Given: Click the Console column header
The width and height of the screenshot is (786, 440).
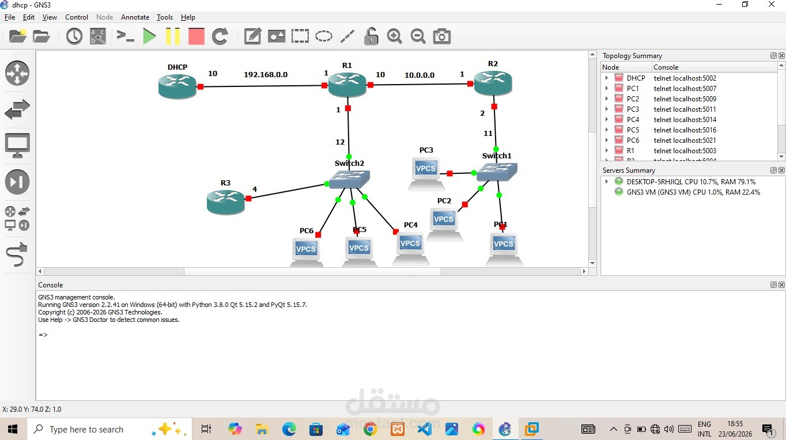Looking at the screenshot, I should (x=715, y=67).
